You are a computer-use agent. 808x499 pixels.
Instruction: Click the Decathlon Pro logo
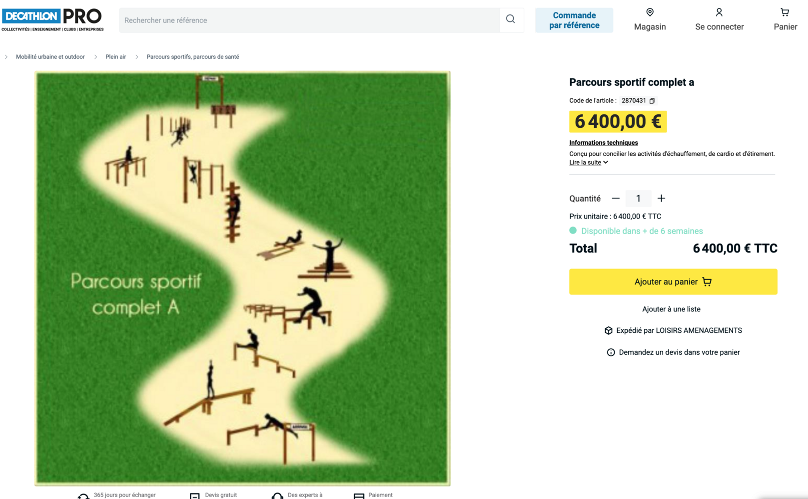pyautogui.click(x=52, y=19)
